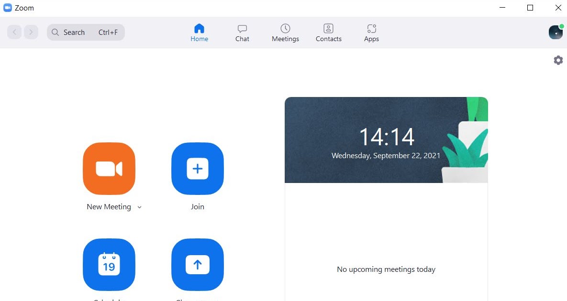Open the Meetings section

coord(285,32)
